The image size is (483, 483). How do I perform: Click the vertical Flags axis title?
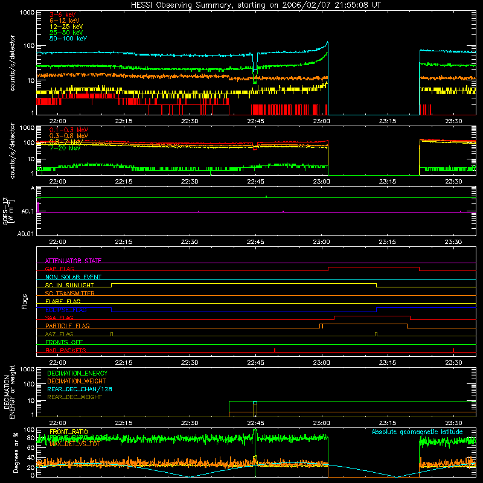25,301
